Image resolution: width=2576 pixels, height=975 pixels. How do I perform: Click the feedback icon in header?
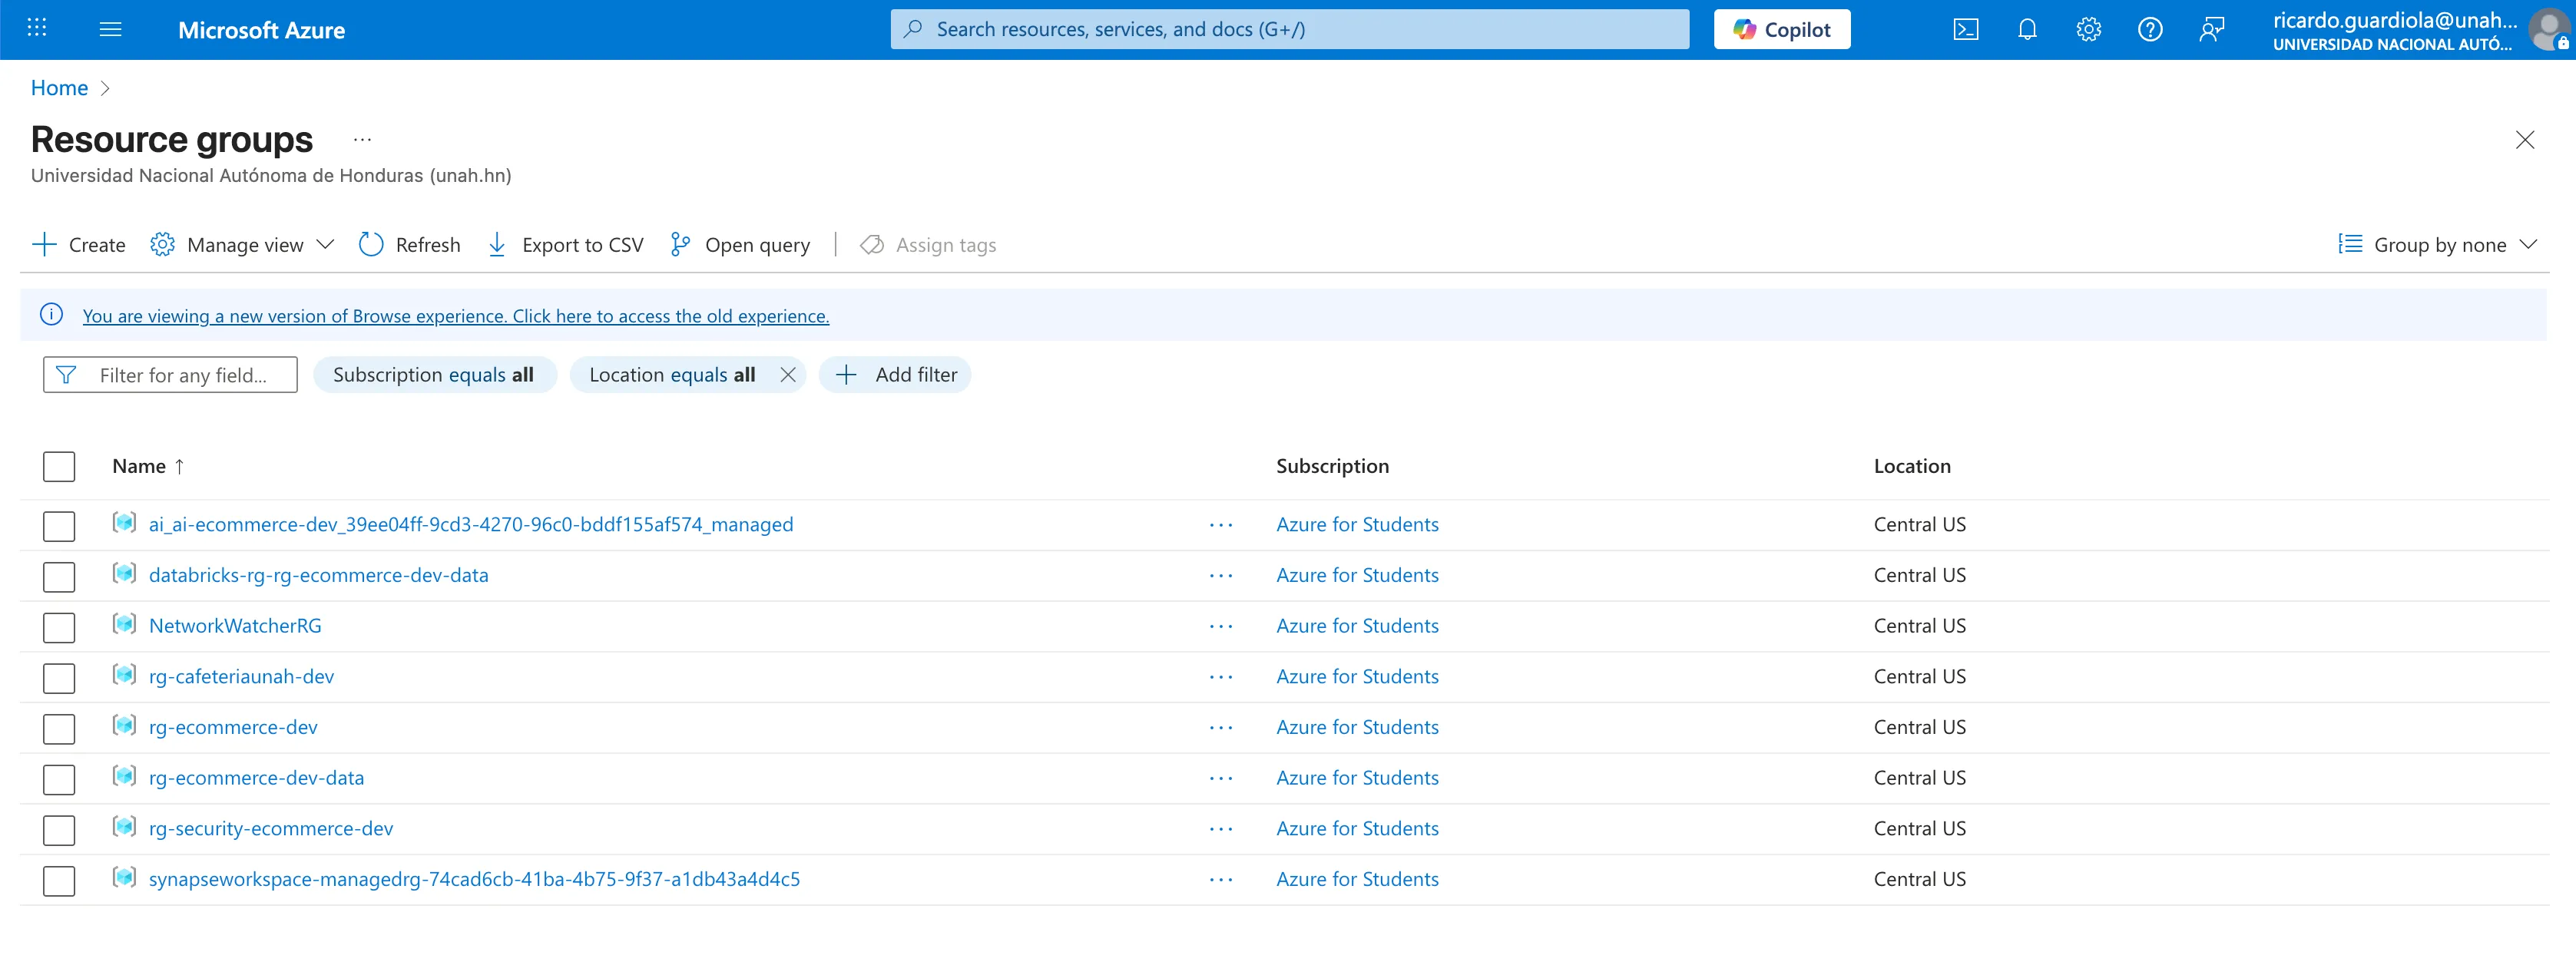(2211, 30)
